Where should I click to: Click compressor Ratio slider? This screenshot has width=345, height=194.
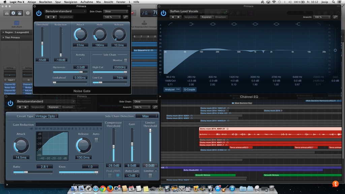coord(33,172)
